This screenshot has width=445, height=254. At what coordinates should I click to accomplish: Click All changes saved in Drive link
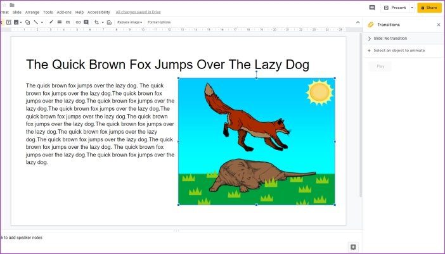(138, 12)
